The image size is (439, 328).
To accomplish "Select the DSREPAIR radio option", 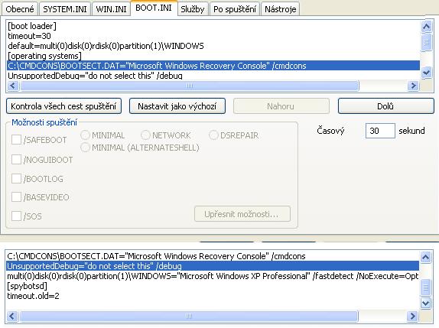I will tap(213, 135).
